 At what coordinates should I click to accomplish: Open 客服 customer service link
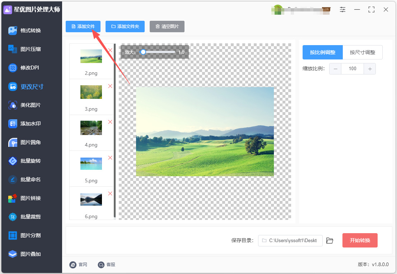[x=107, y=265]
